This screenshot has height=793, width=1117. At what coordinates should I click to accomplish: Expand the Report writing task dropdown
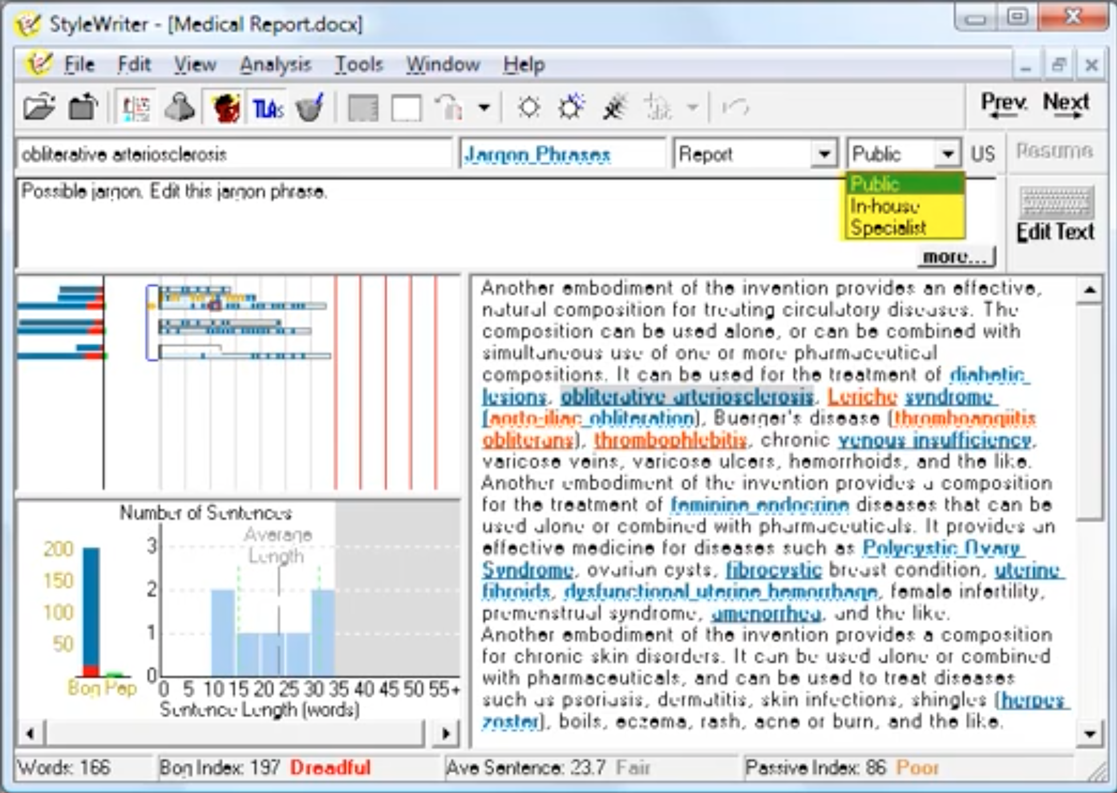(x=824, y=154)
